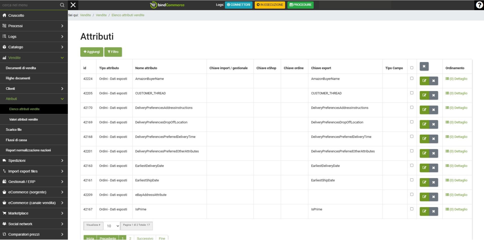This screenshot has height=240, width=484.
Task: Expand the Marketplace sidebar menu
Action: point(34,213)
